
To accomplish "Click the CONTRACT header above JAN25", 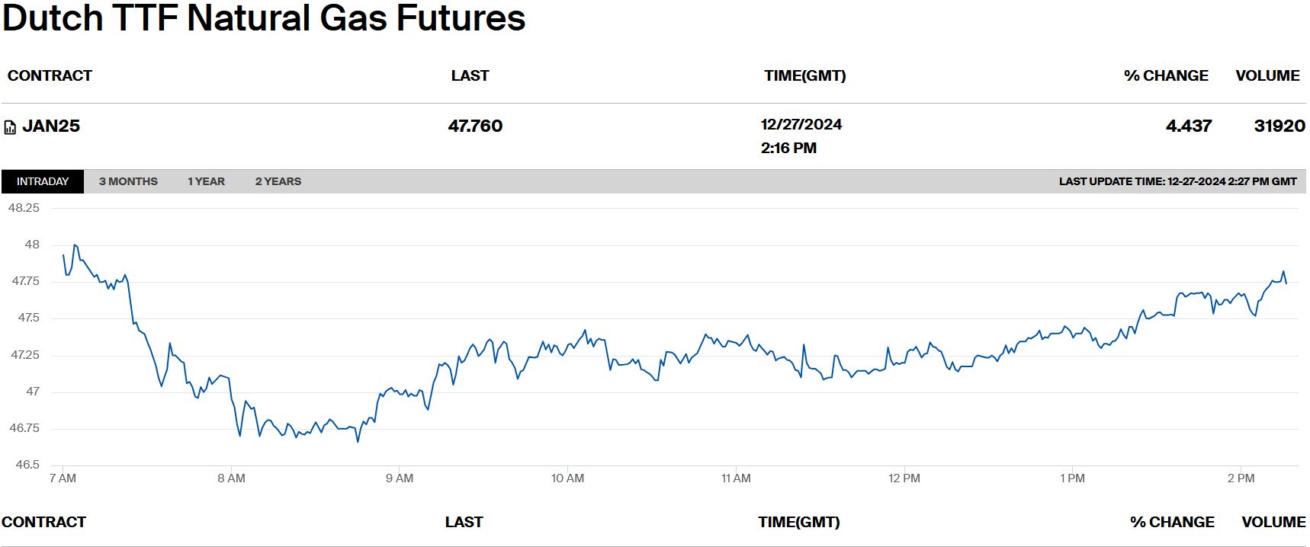I will (x=50, y=75).
